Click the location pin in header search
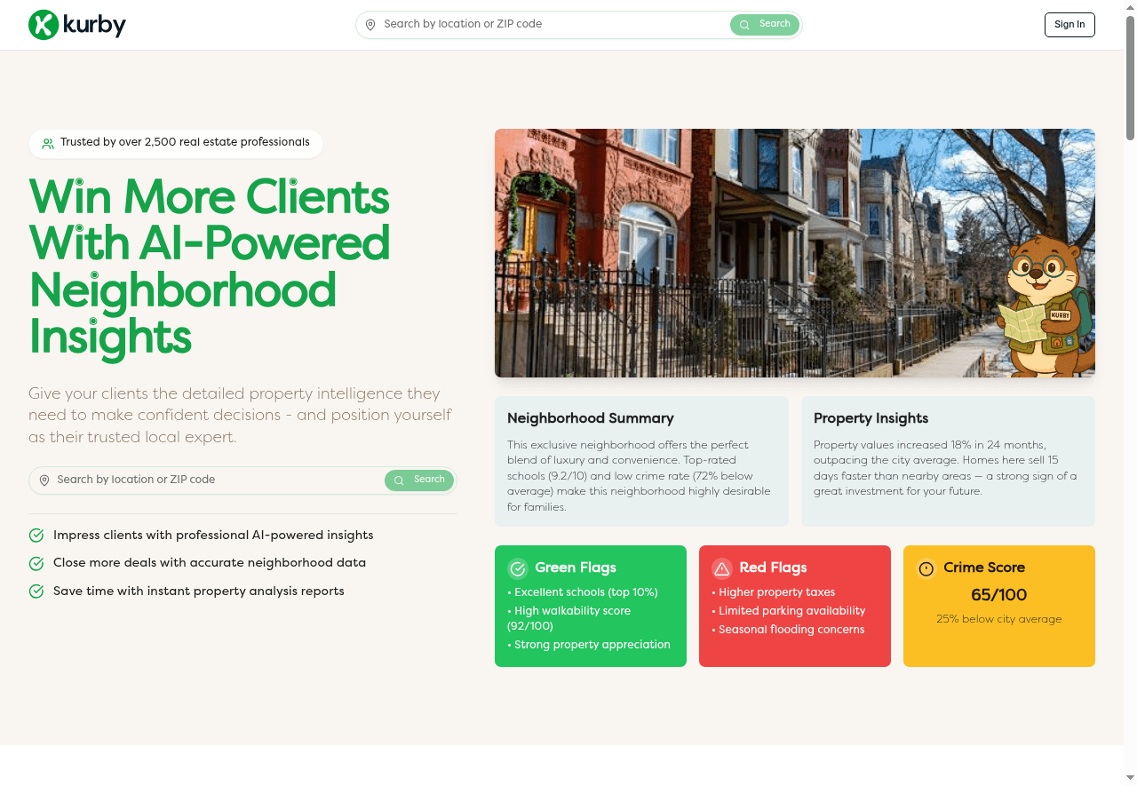 [x=370, y=25]
